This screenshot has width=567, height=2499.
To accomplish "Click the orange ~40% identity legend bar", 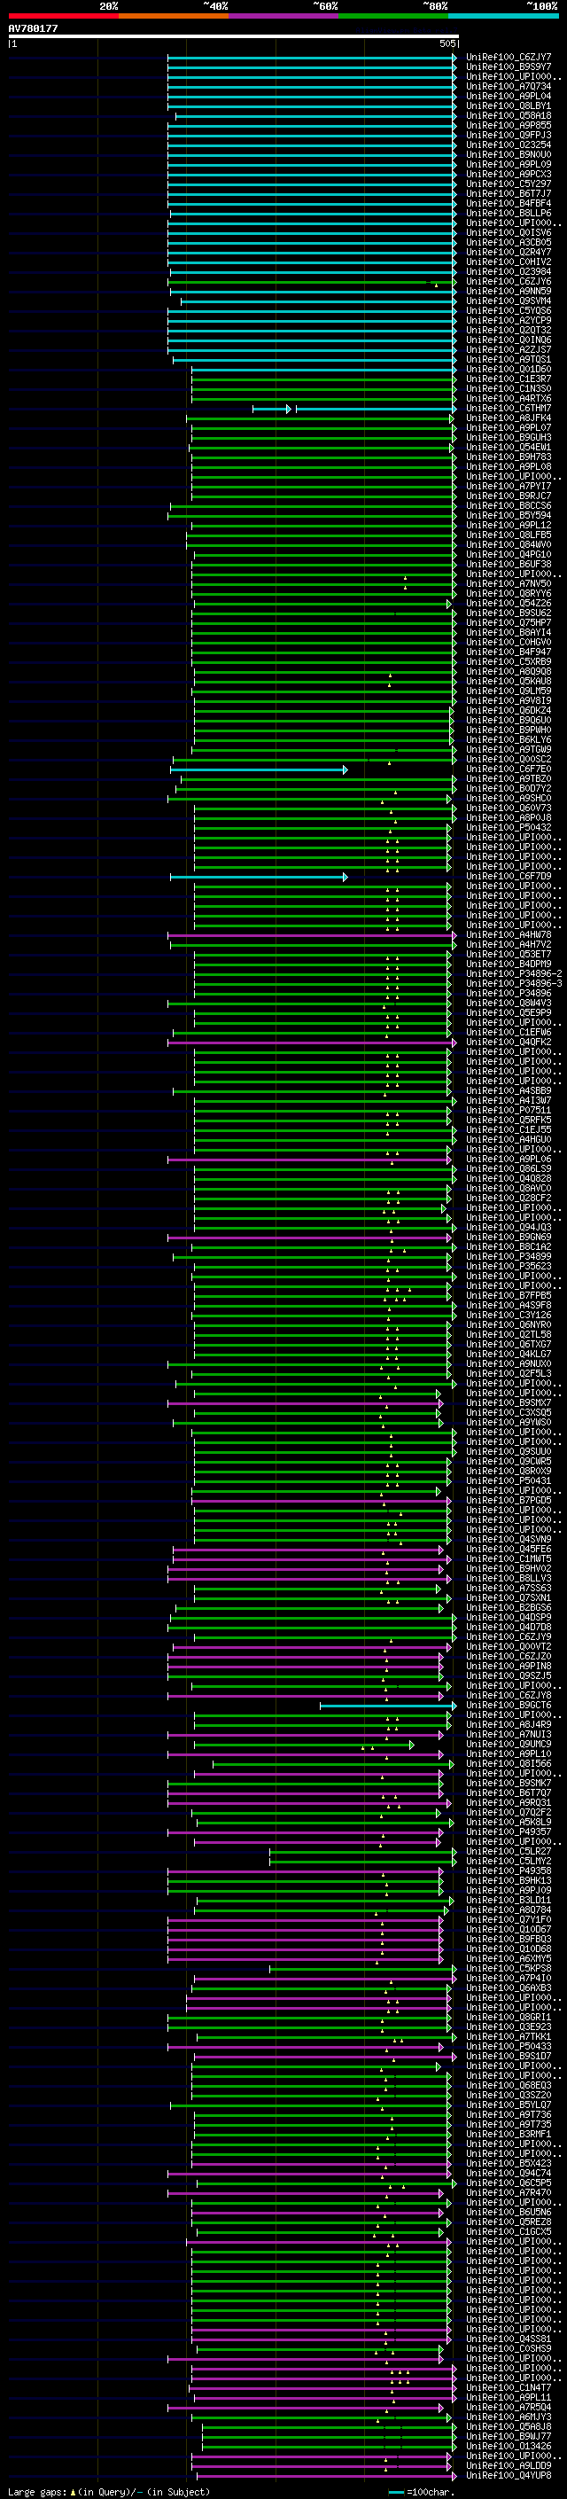I will 174,16.
